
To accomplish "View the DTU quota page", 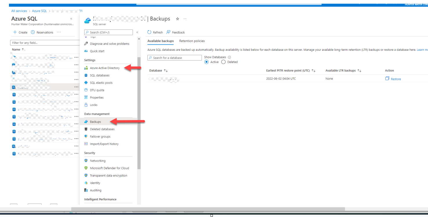I will (x=97, y=90).
